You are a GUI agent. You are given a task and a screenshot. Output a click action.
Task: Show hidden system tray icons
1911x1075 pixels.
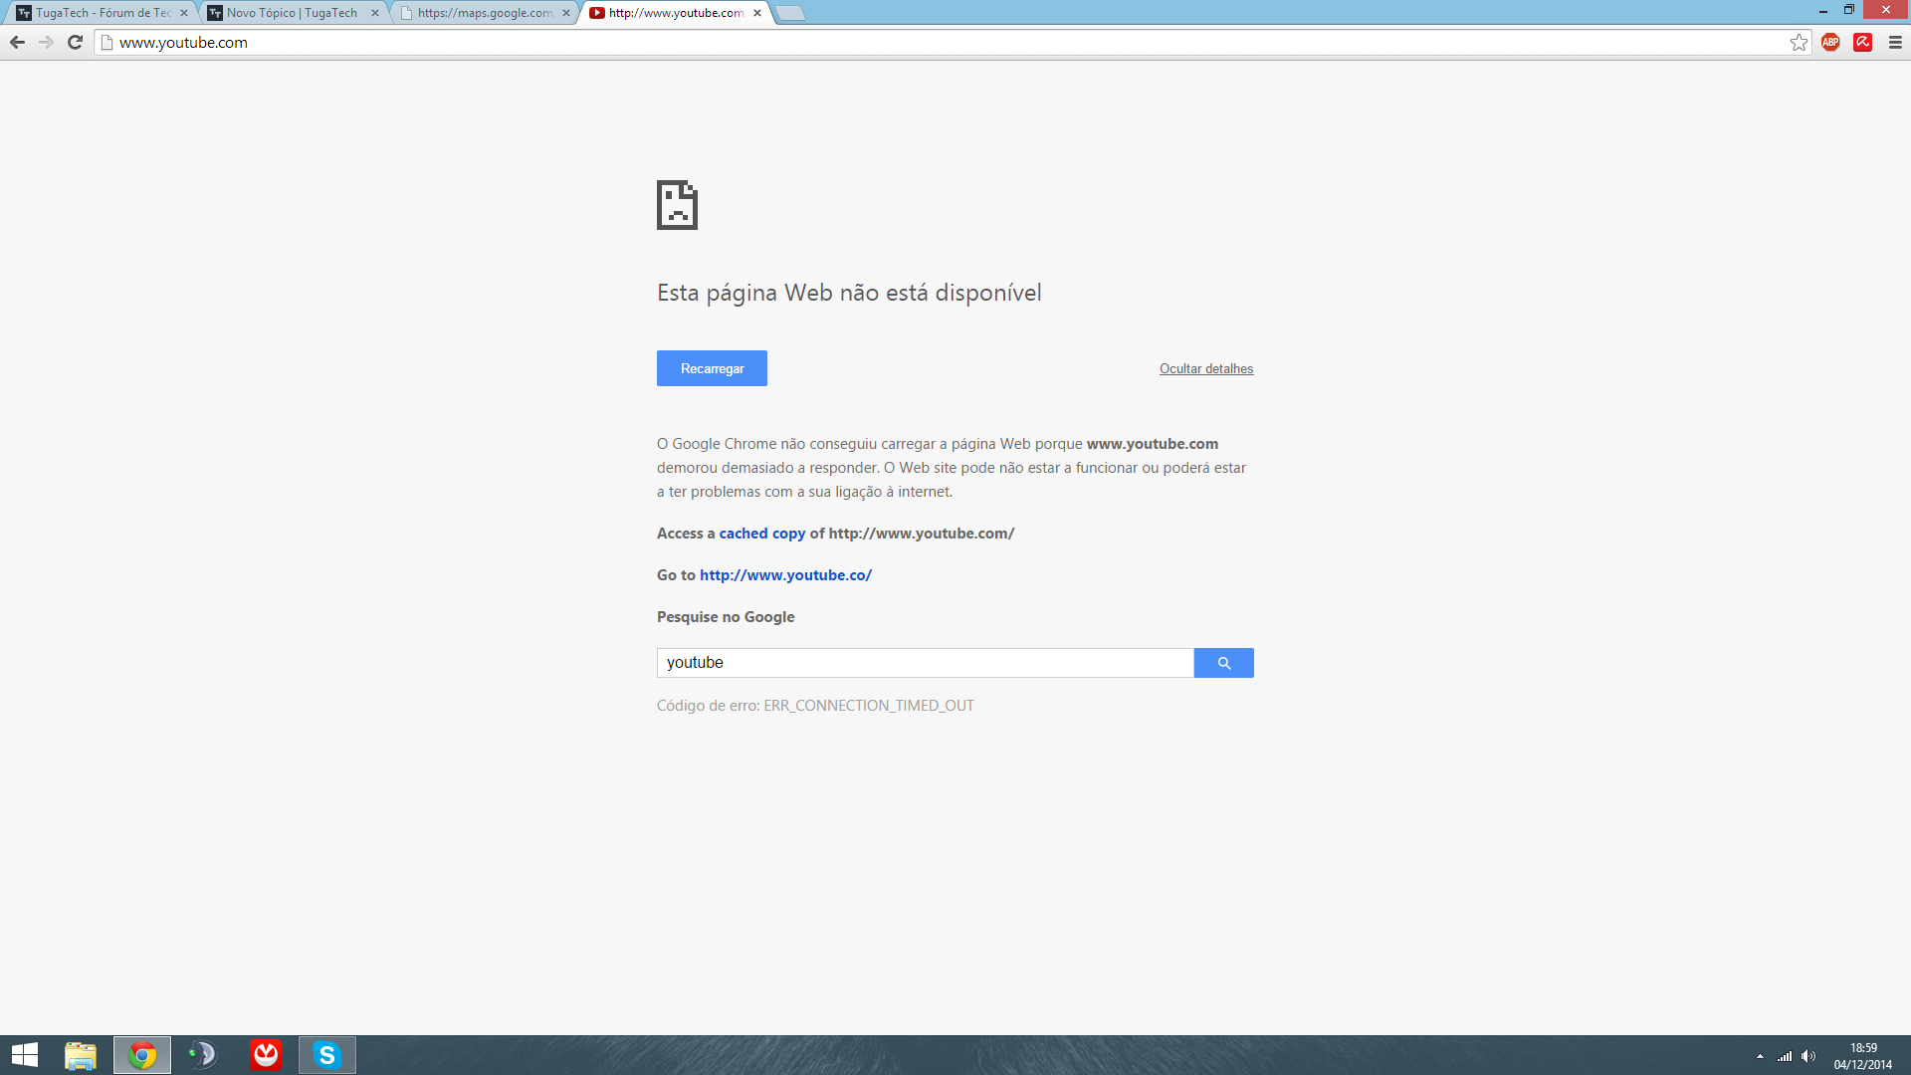click(1760, 1056)
